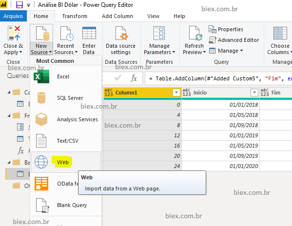
Task: Click the Column1 cell with value 12
Action: point(142,135)
